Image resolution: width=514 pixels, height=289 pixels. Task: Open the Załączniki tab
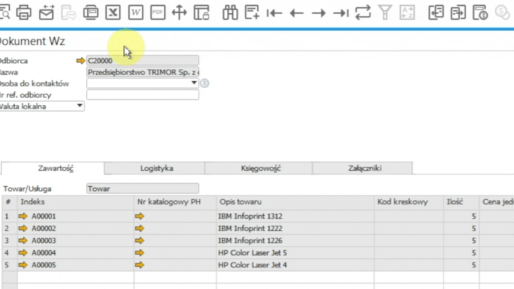pos(363,168)
